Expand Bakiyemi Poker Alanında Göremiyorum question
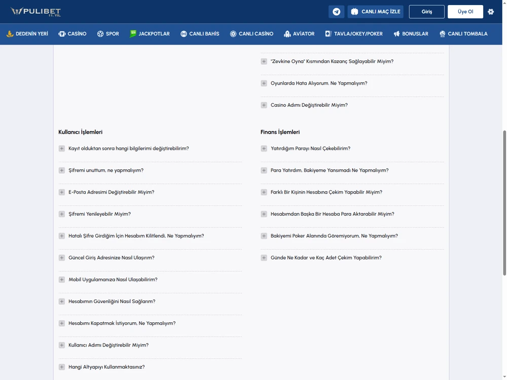The image size is (507, 380). click(x=264, y=236)
